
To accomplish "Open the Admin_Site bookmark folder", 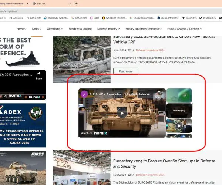I will click(x=33, y=17).
